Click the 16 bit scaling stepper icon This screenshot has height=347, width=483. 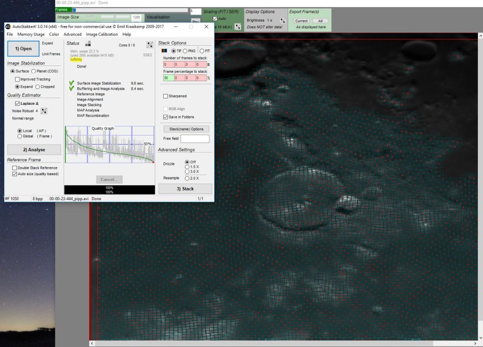coord(238,27)
